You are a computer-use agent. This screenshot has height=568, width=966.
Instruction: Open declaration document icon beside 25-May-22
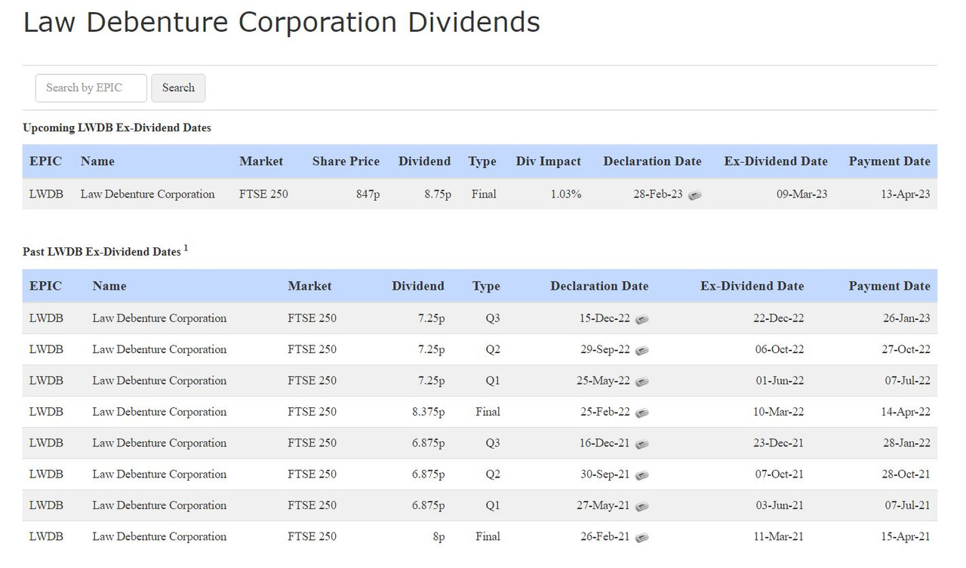point(641,382)
